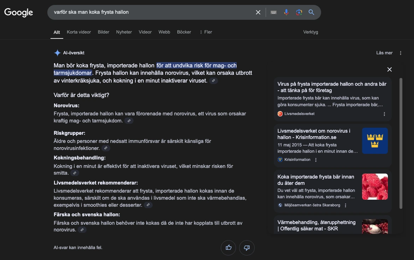Dismiss the sources panel with the X
Screen dimensions: 414x260
tap(389, 69)
